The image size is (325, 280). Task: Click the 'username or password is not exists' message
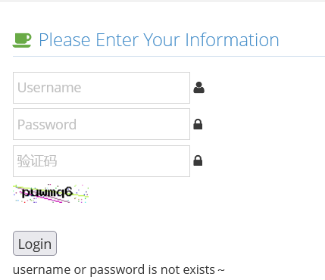[119, 269]
